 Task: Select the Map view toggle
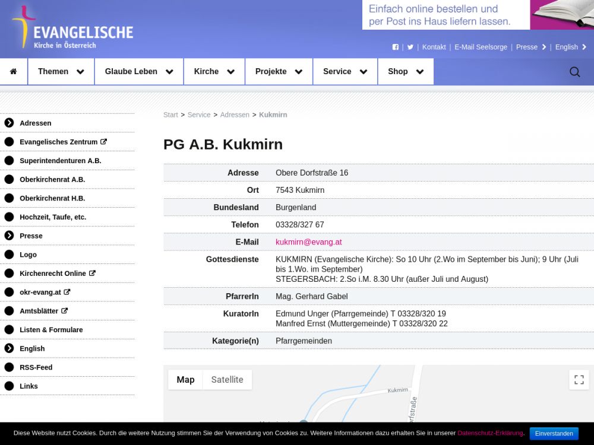point(185,380)
